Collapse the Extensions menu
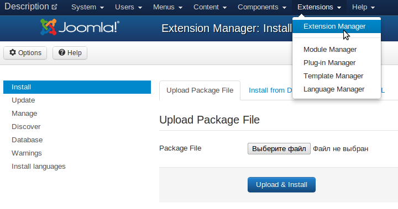The height and width of the screenshot is (209, 398). (x=320, y=7)
